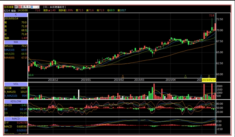Screen dimensions: 235x137
Task: Click the blue triangle marker on date axis
Action: [201, 77]
